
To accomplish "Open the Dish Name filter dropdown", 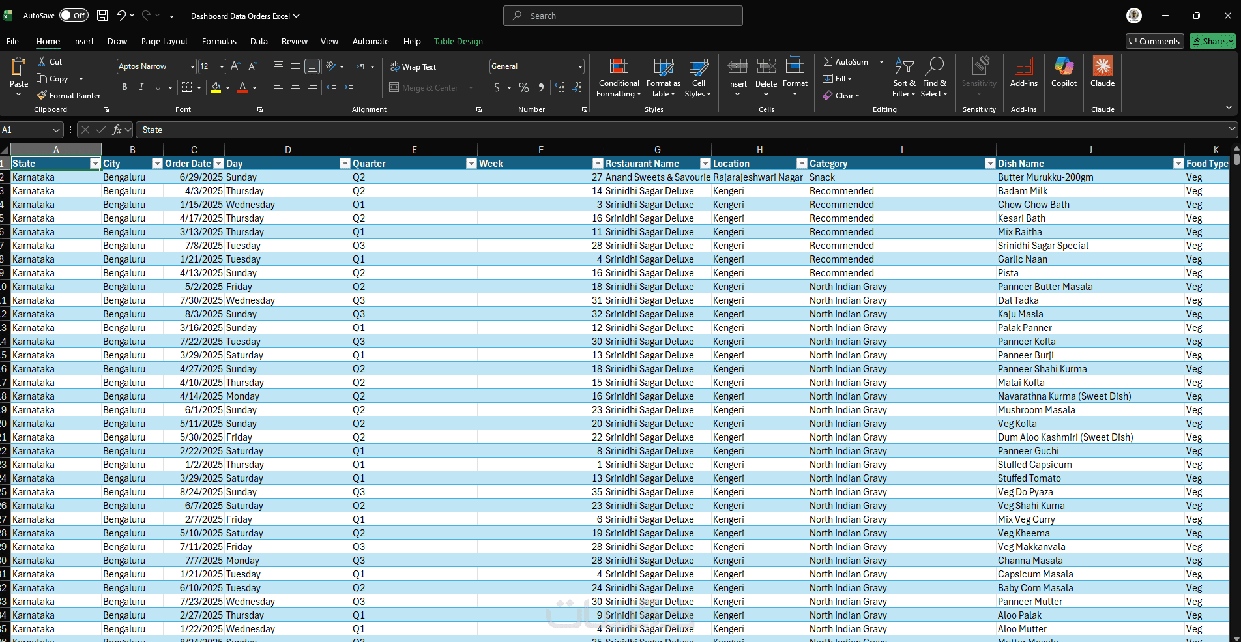I will [1178, 164].
